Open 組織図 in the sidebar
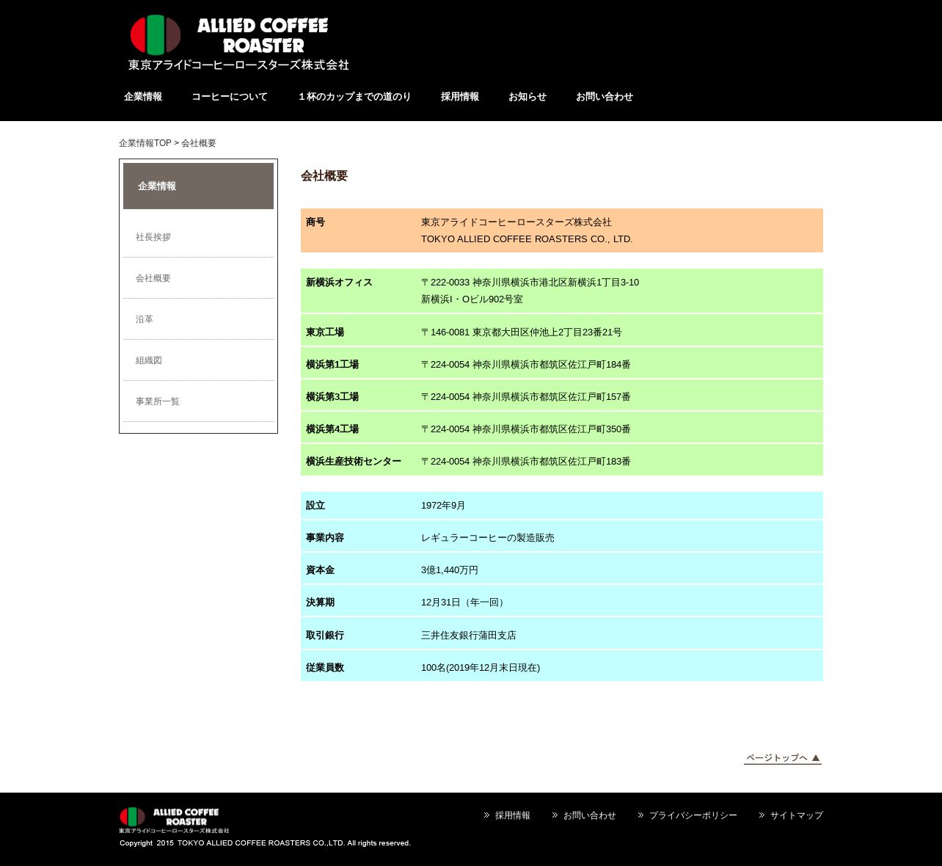 [x=149, y=360]
